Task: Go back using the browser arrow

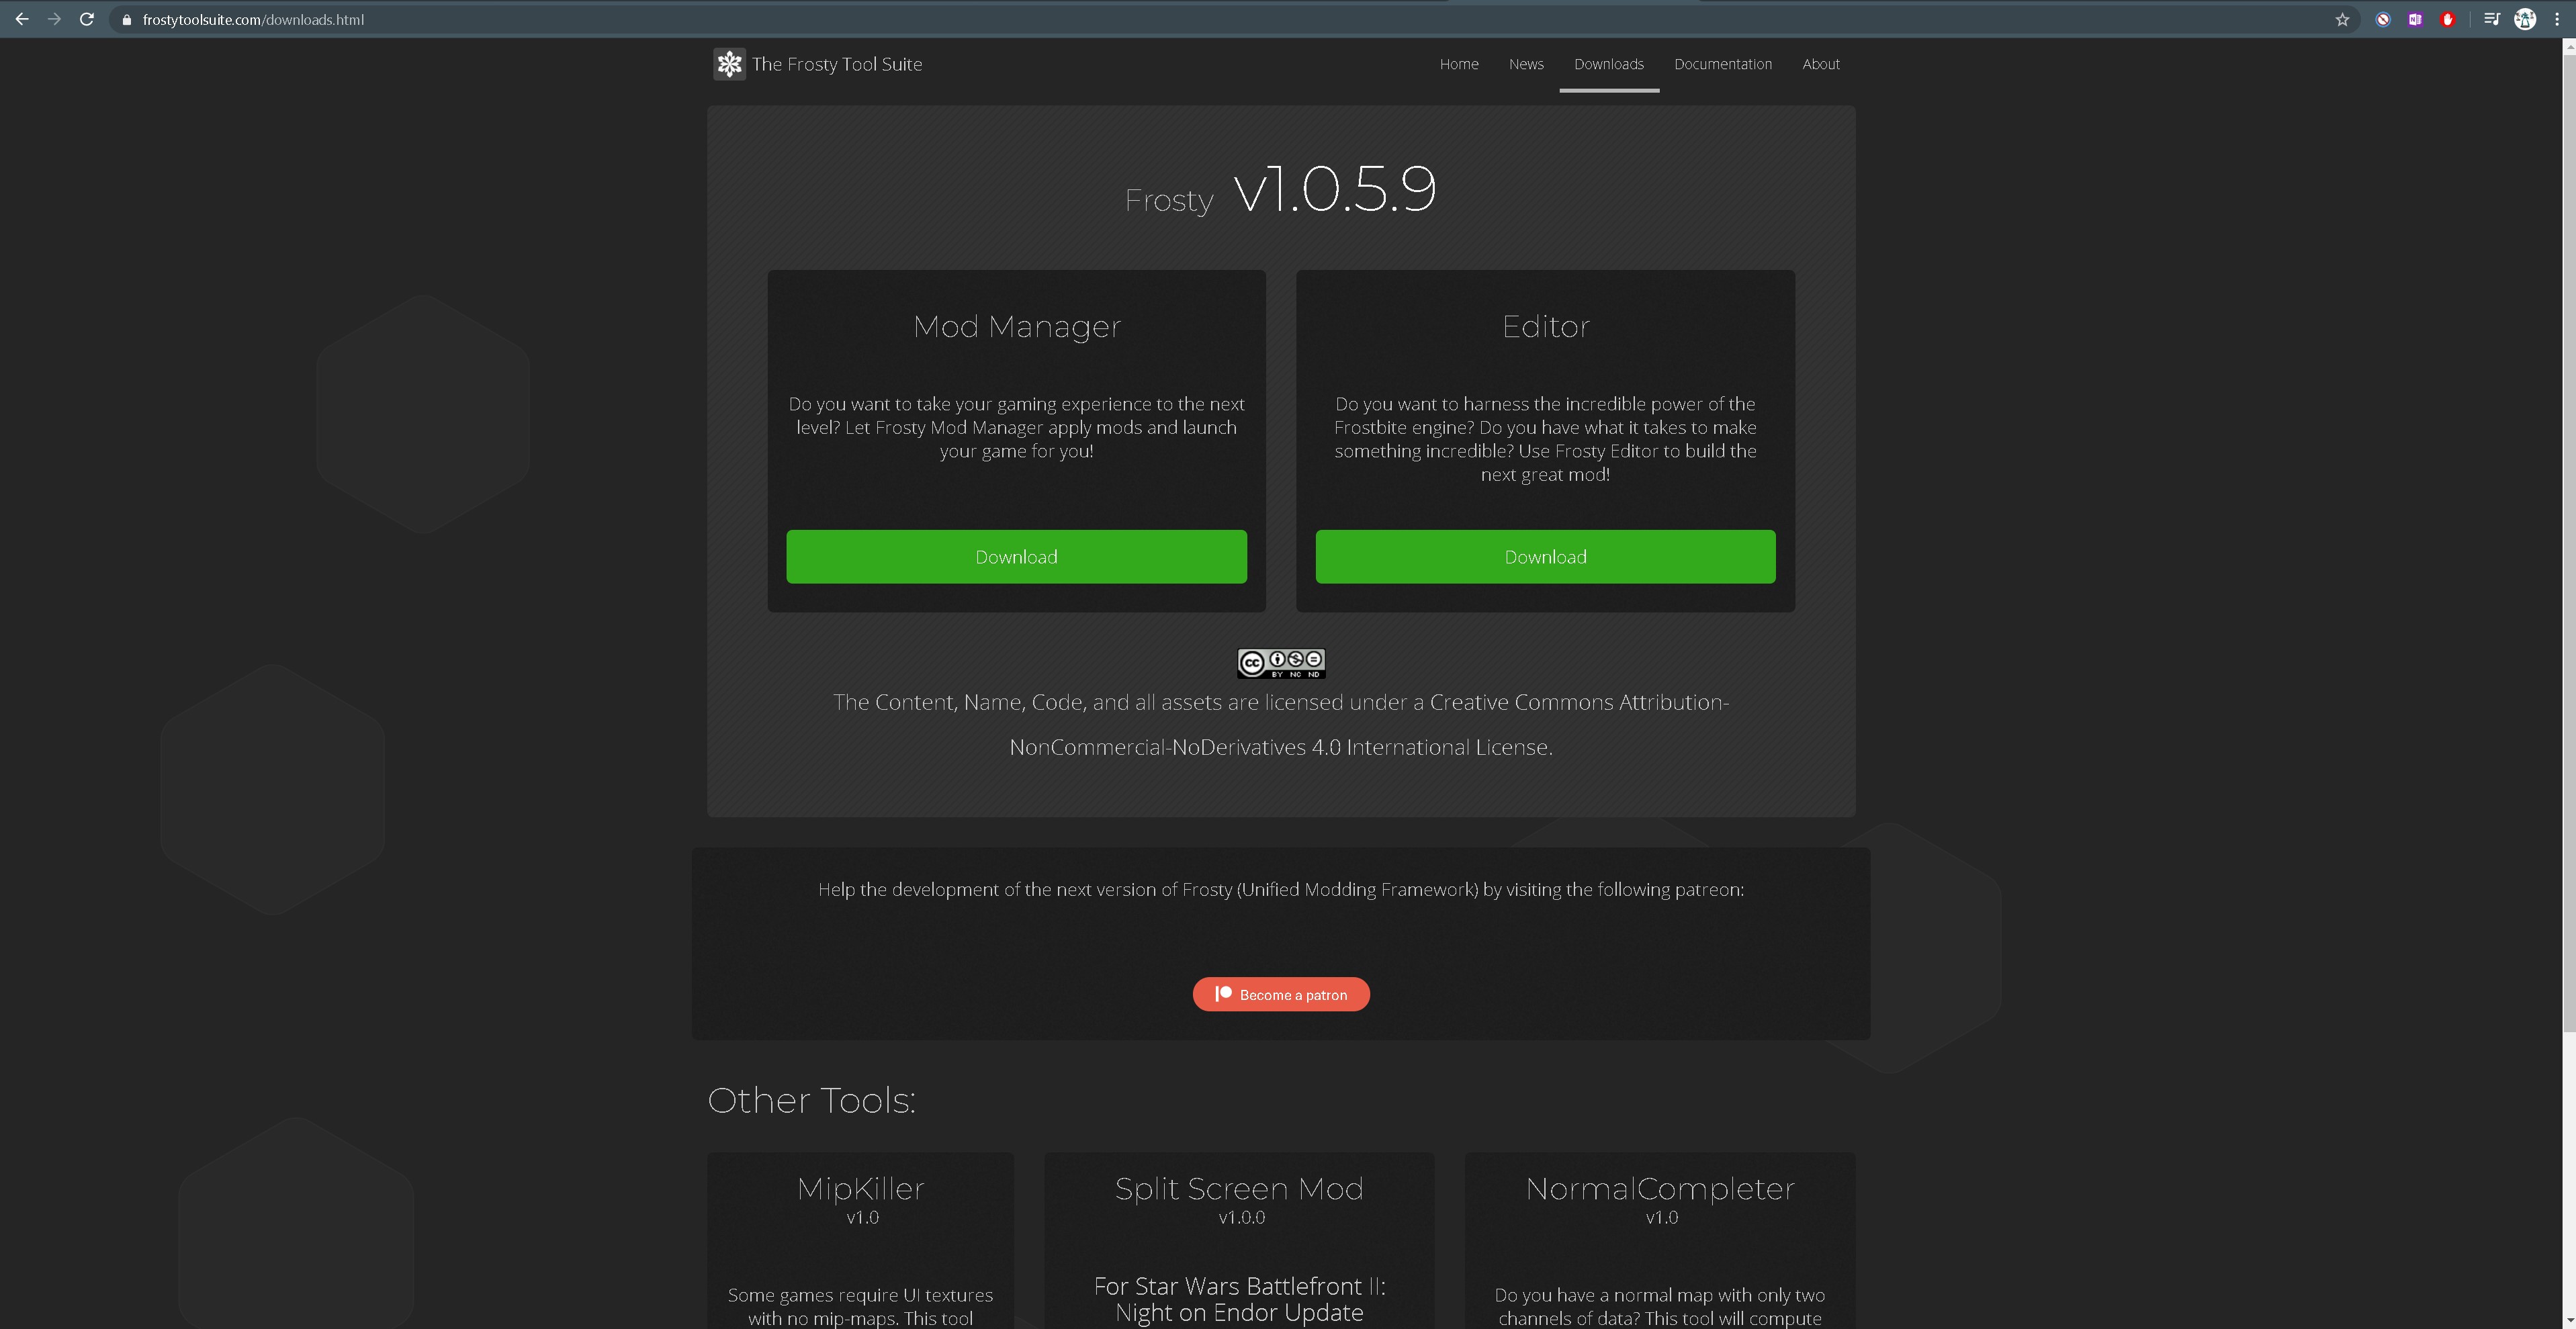Action: point(22,19)
